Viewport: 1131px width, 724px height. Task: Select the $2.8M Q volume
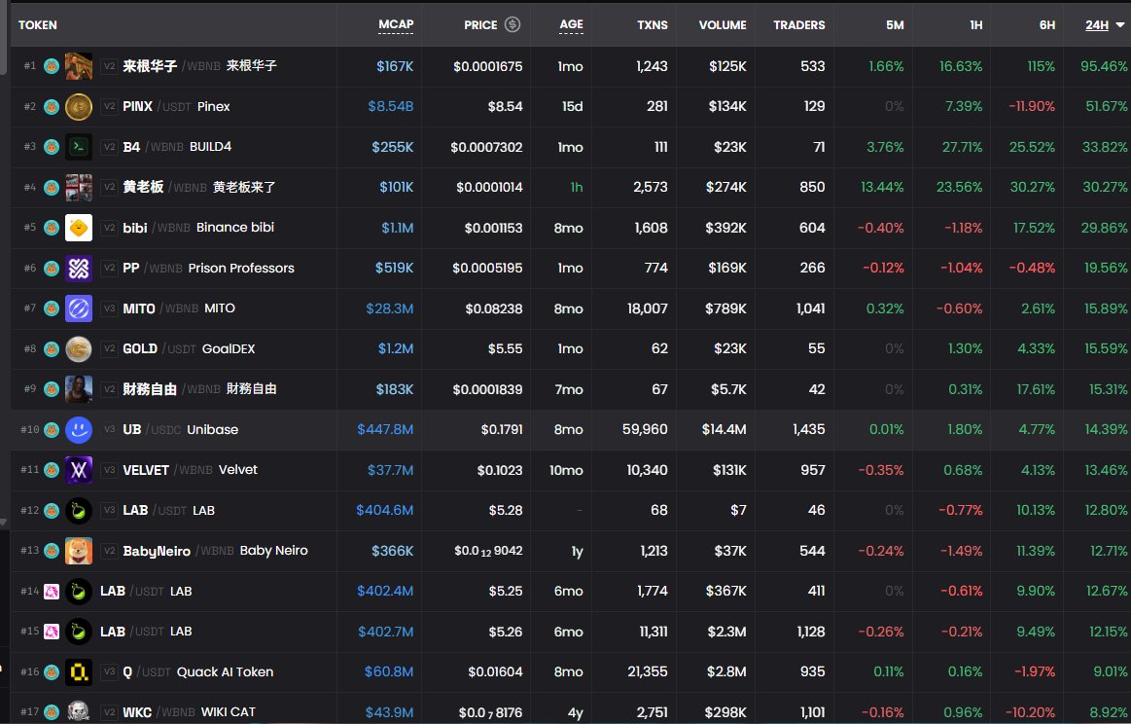point(727,672)
